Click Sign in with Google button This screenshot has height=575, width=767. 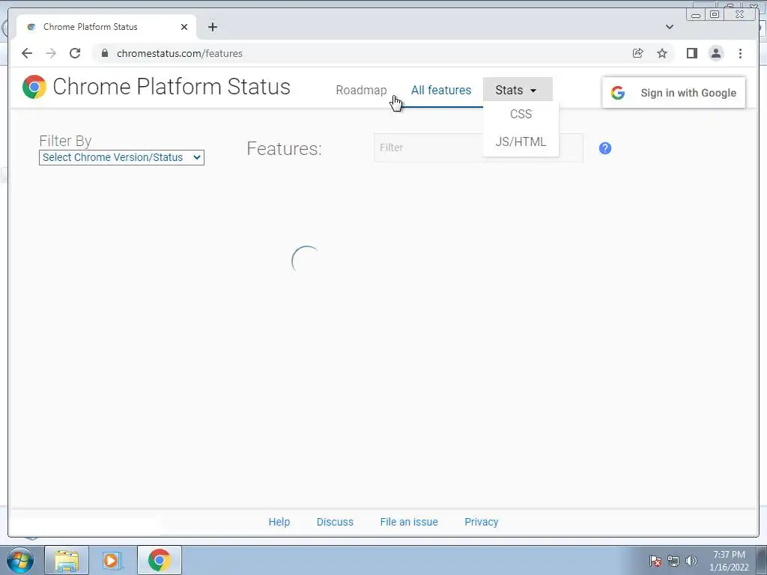point(673,93)
